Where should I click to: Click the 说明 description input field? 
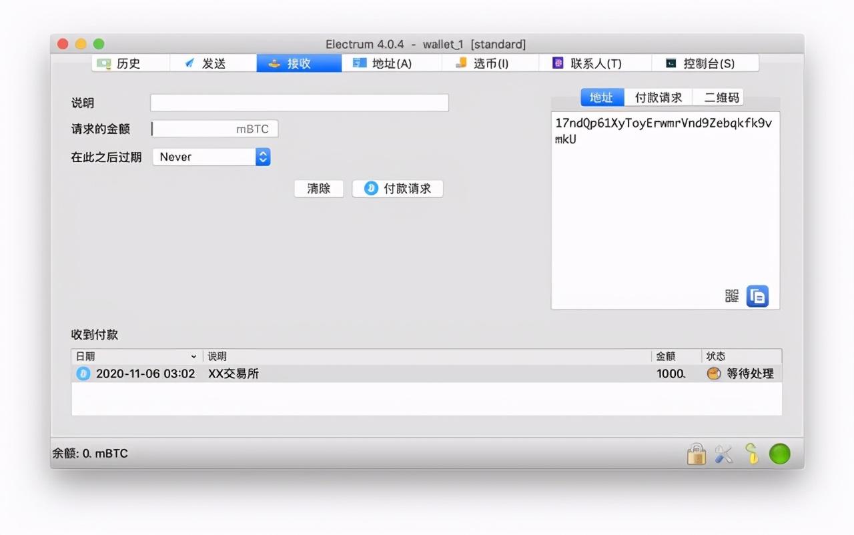(299, 103)
